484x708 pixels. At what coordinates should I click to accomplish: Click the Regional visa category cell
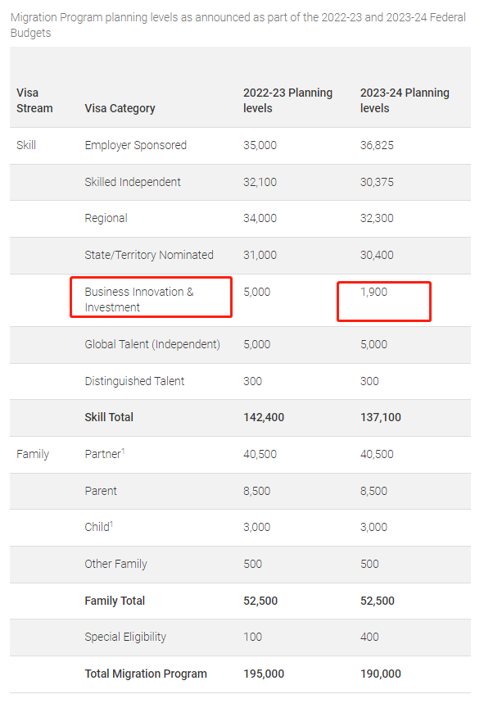[x=106, y=219]
